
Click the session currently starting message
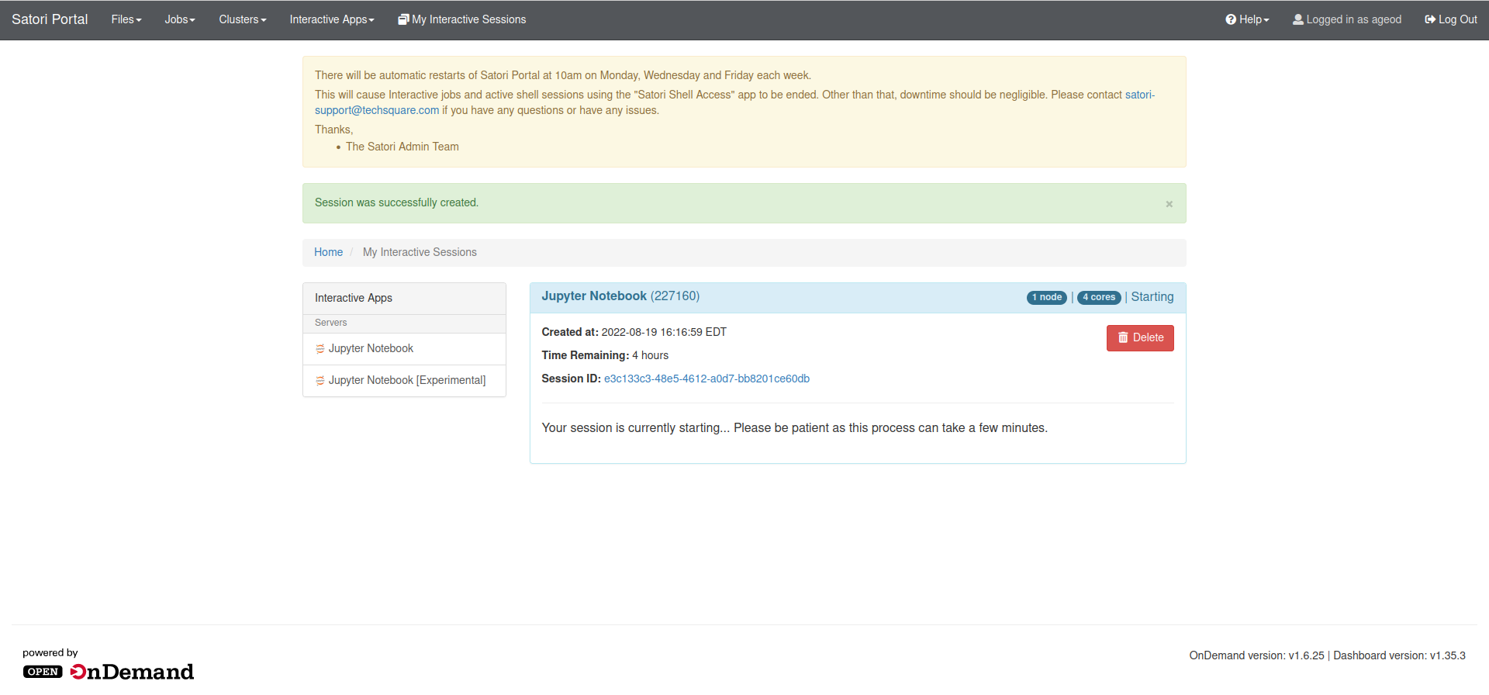(794, 428)
